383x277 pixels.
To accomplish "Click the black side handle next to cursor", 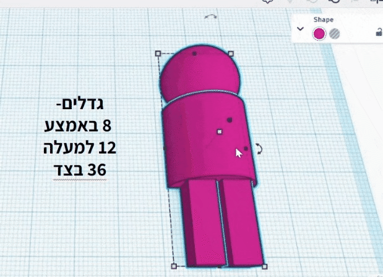I will point(246,149).
